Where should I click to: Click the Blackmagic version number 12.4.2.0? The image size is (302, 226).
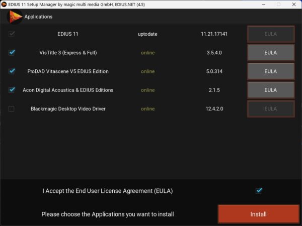[x=213, y=108]
